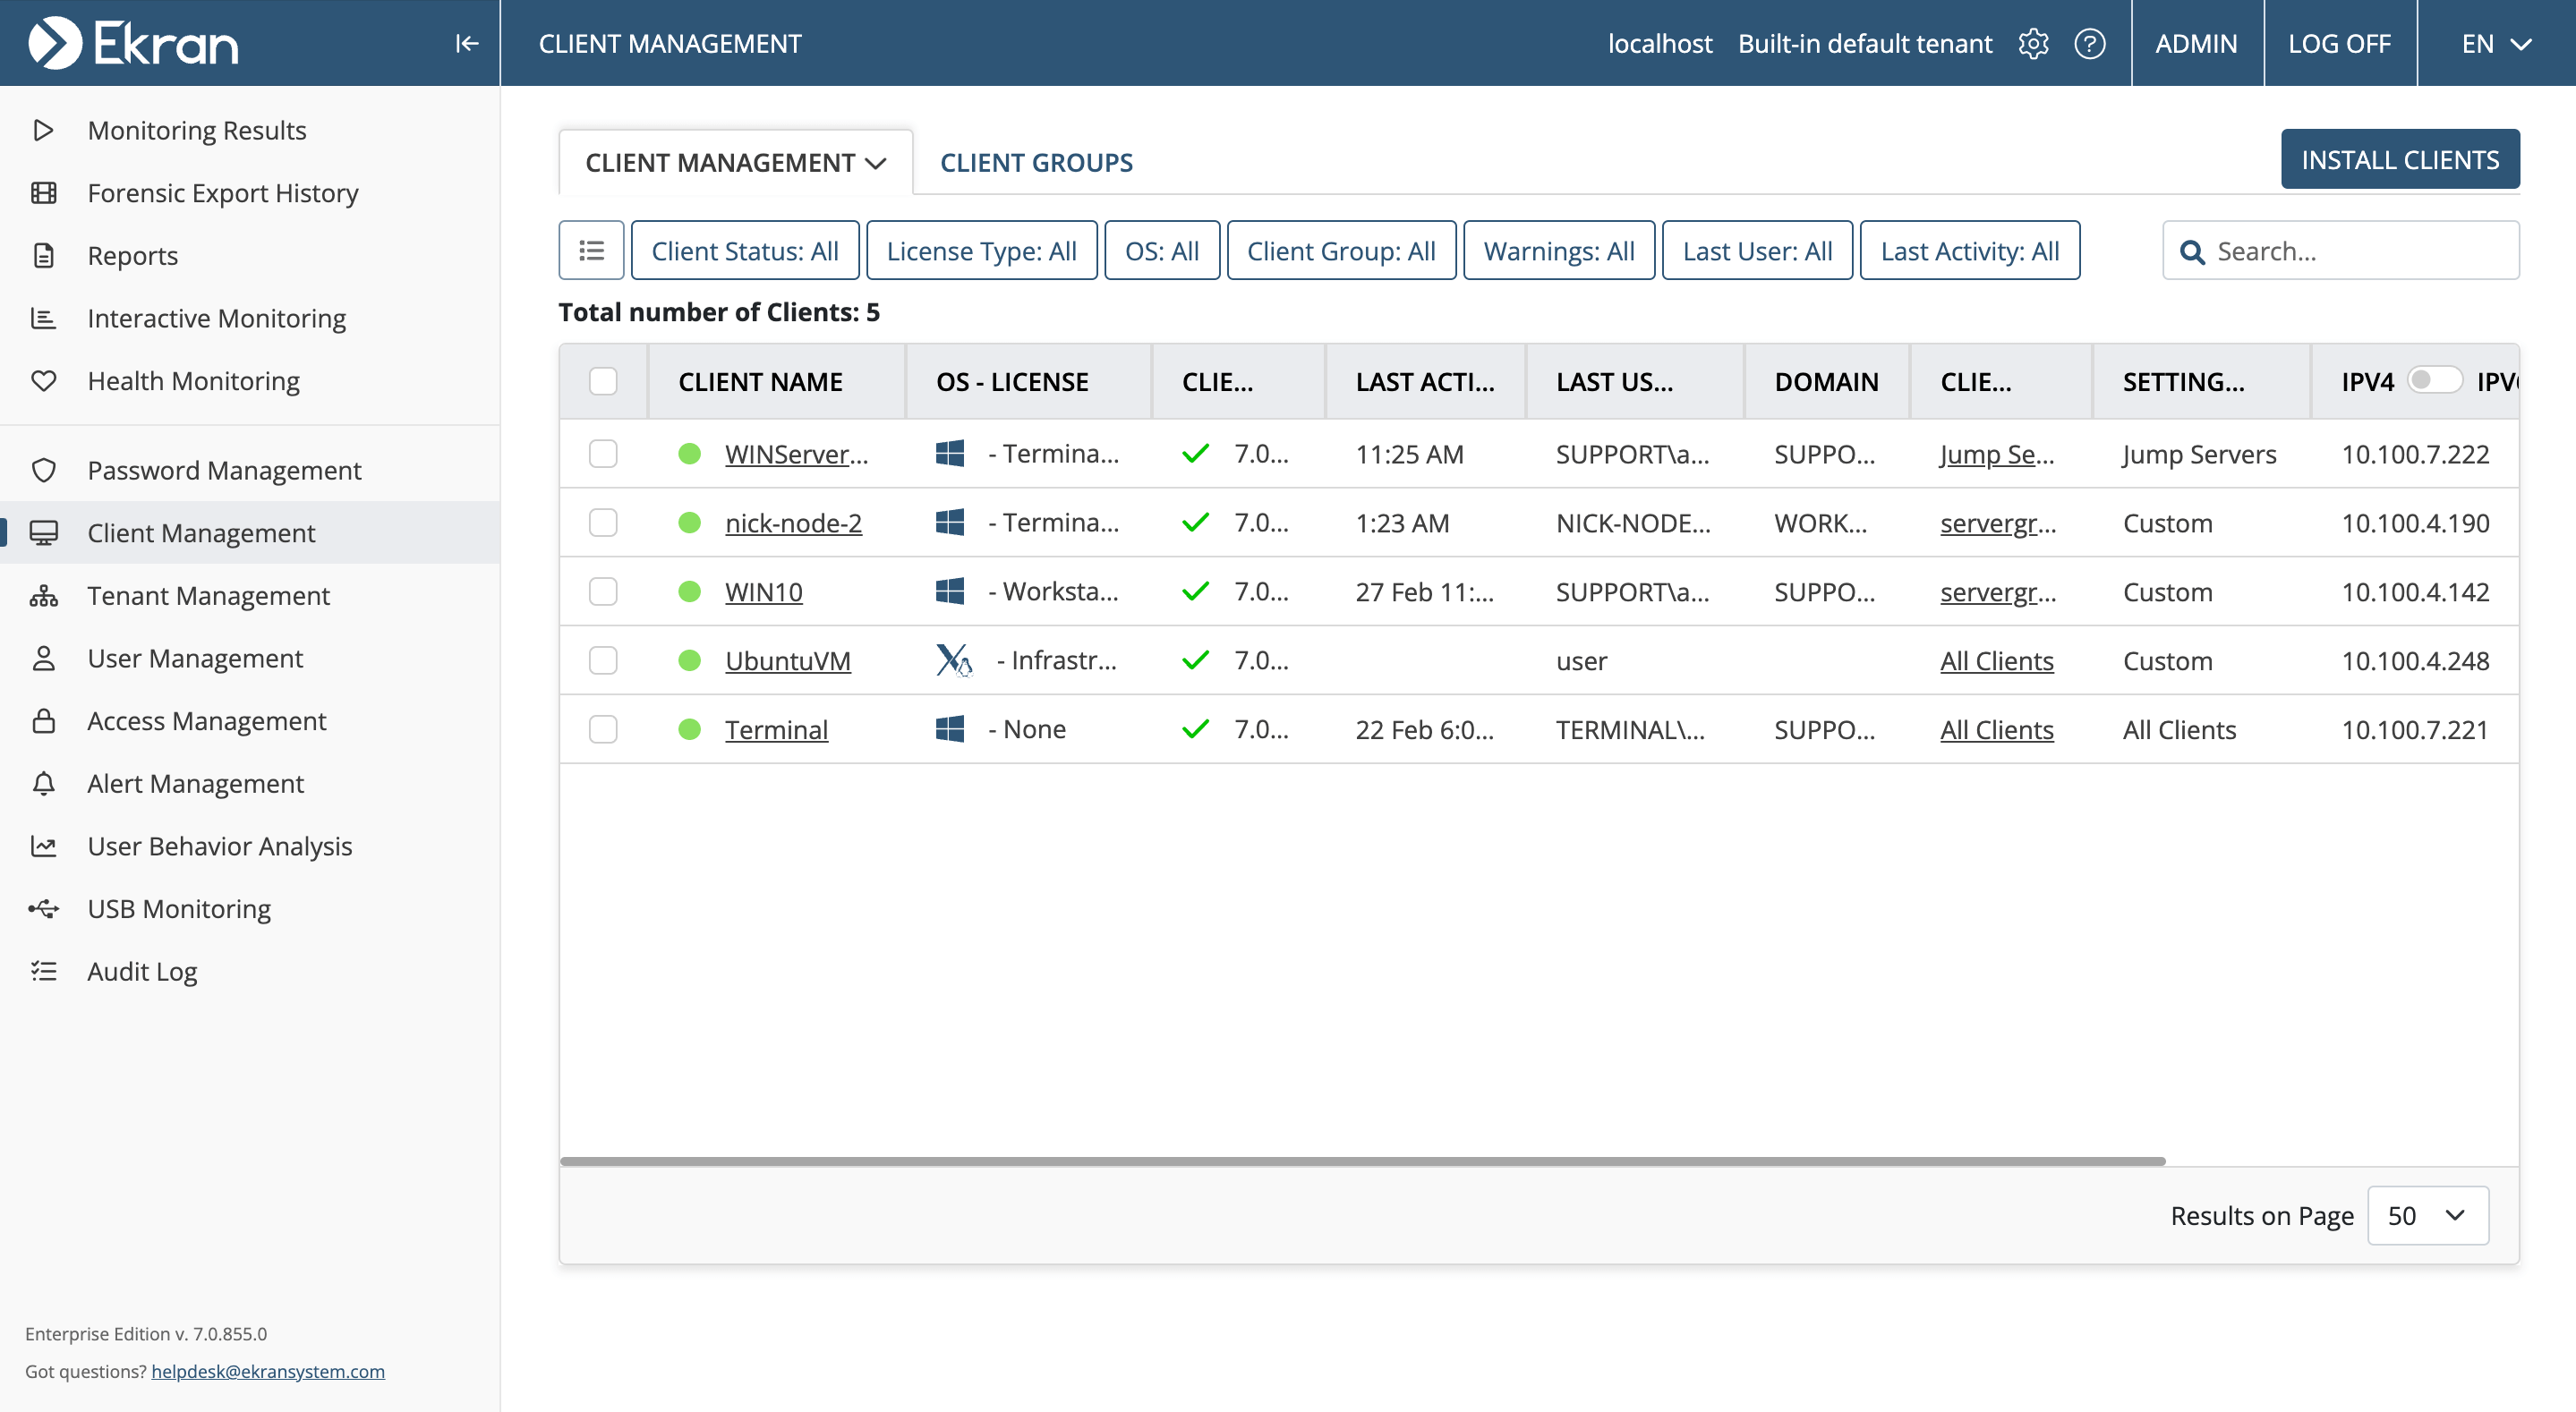Click the Reports document icon

[x=43, y=255]
